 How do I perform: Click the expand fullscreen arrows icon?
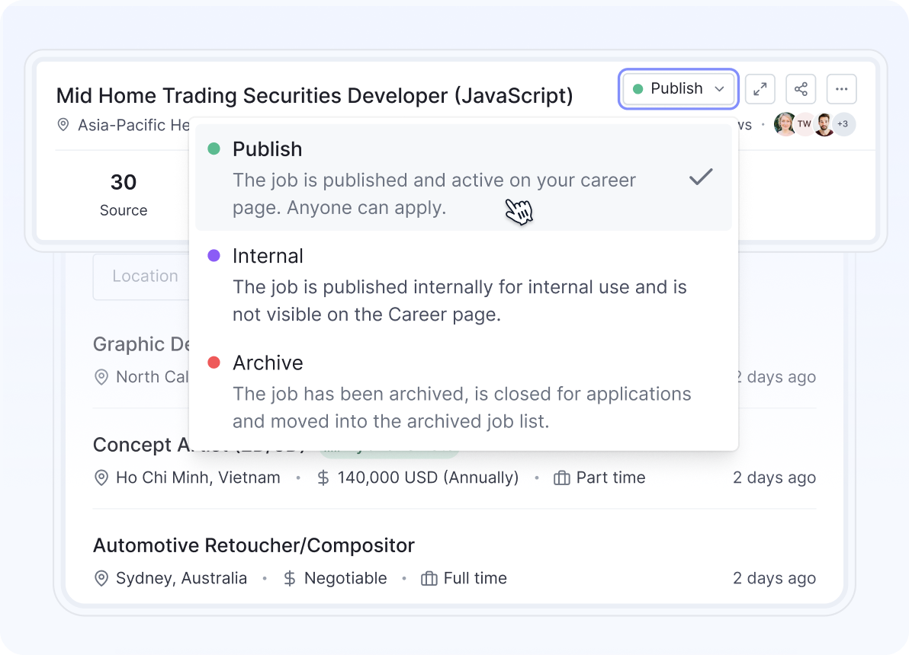click(760, 89)
